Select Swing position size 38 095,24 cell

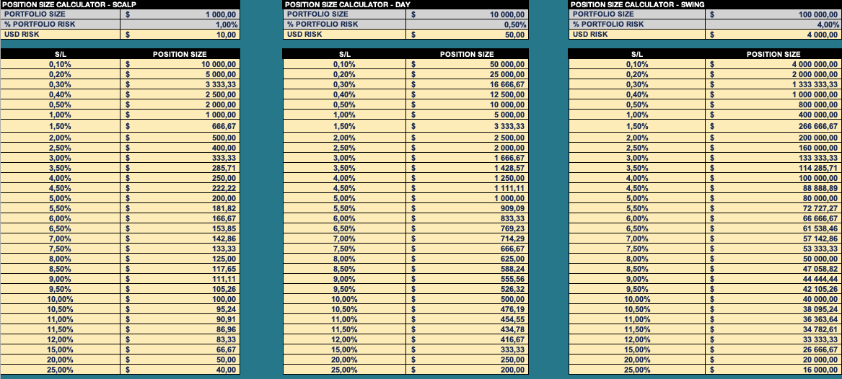[773, 309]
